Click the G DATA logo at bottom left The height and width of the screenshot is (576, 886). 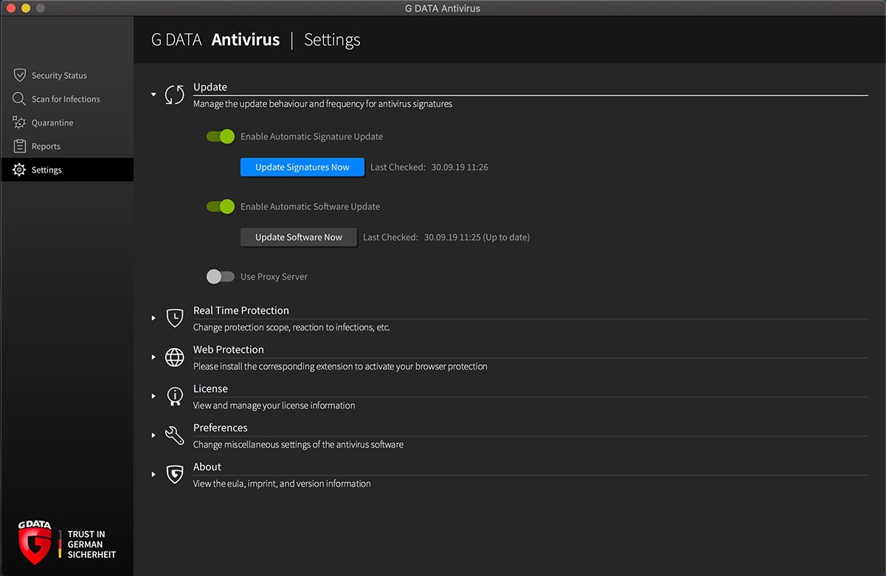pos(35,542)
